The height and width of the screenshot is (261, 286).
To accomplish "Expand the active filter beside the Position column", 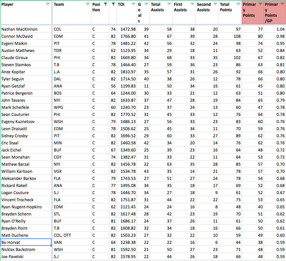I will (x=113, y=4).
